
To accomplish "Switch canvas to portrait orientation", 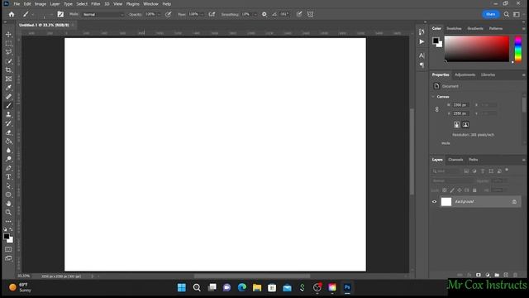I will click(x=457, y=125).
